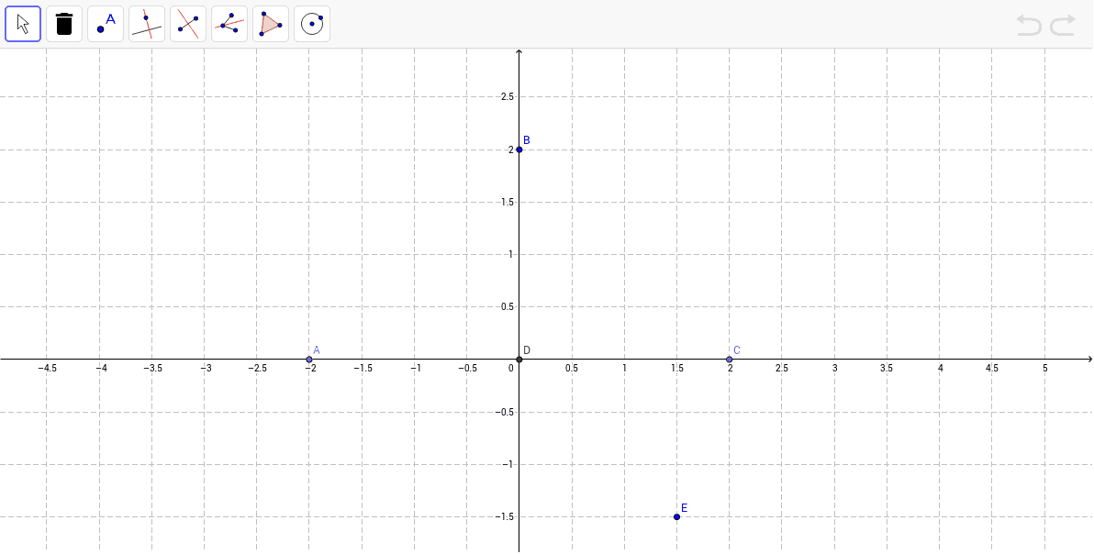
Task: Click the -0.5 label on y-axis
Action: click(506, 413)
